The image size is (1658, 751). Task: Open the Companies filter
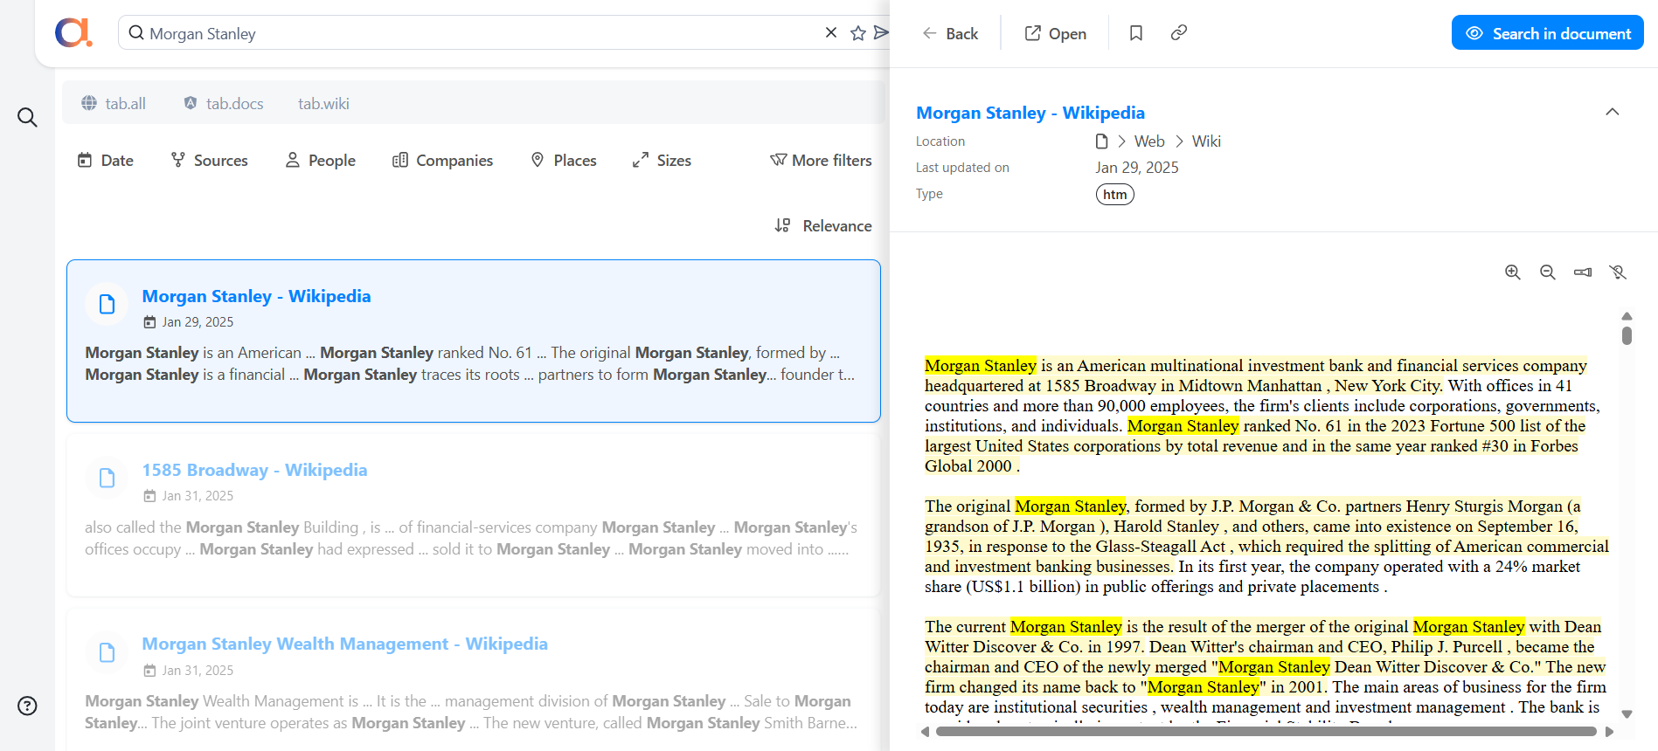point(443,160)
